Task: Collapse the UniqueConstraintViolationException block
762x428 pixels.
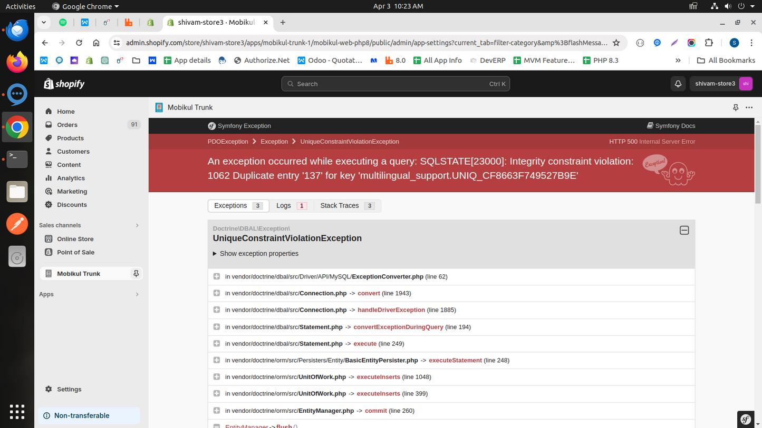Action: (x=684, y=231)
